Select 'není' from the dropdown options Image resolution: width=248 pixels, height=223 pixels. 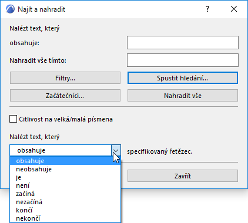tap(65, 185)
